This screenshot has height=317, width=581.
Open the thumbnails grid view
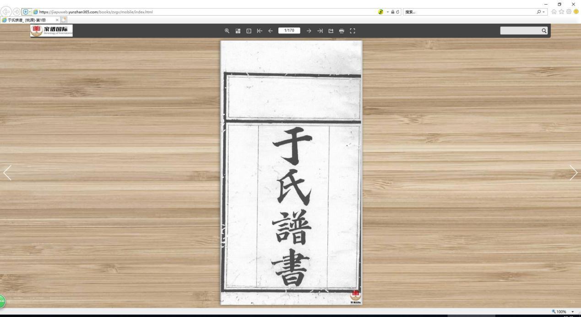[x=238, y=31]
